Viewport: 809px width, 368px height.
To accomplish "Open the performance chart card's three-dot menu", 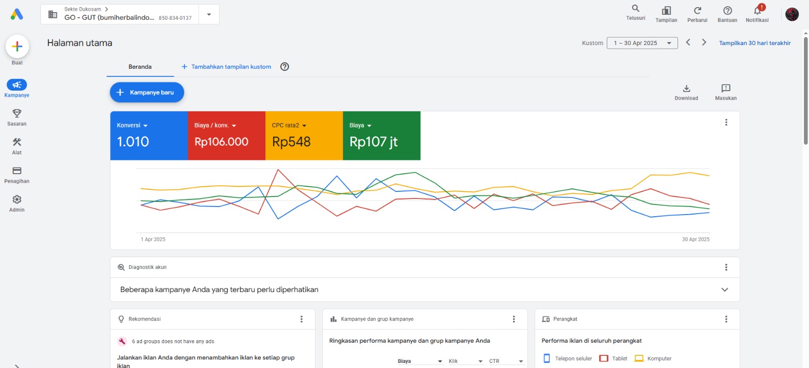I will pos(726,122).
